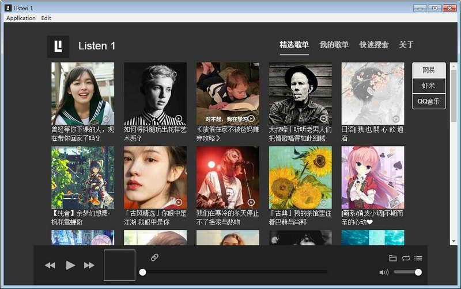Click title 如何将抖腿玩出花样艺术感？
This screenshot has width=461, height=289.
[x=155, y=134]
